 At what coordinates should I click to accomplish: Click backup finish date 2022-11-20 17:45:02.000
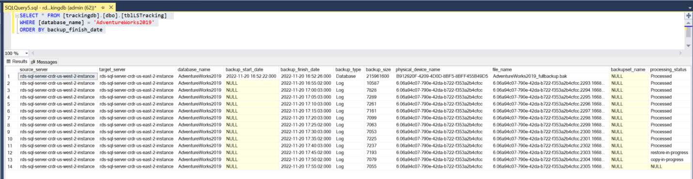(307, 152)
